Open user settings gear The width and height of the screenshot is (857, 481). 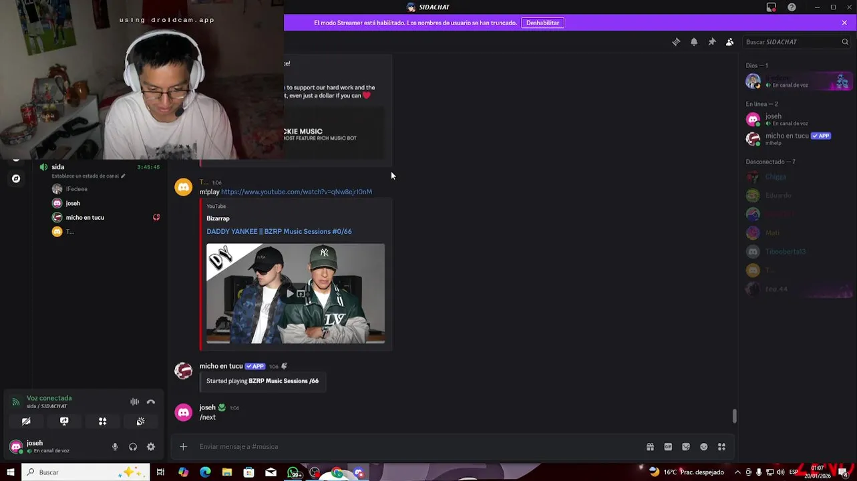click(151, 447)
